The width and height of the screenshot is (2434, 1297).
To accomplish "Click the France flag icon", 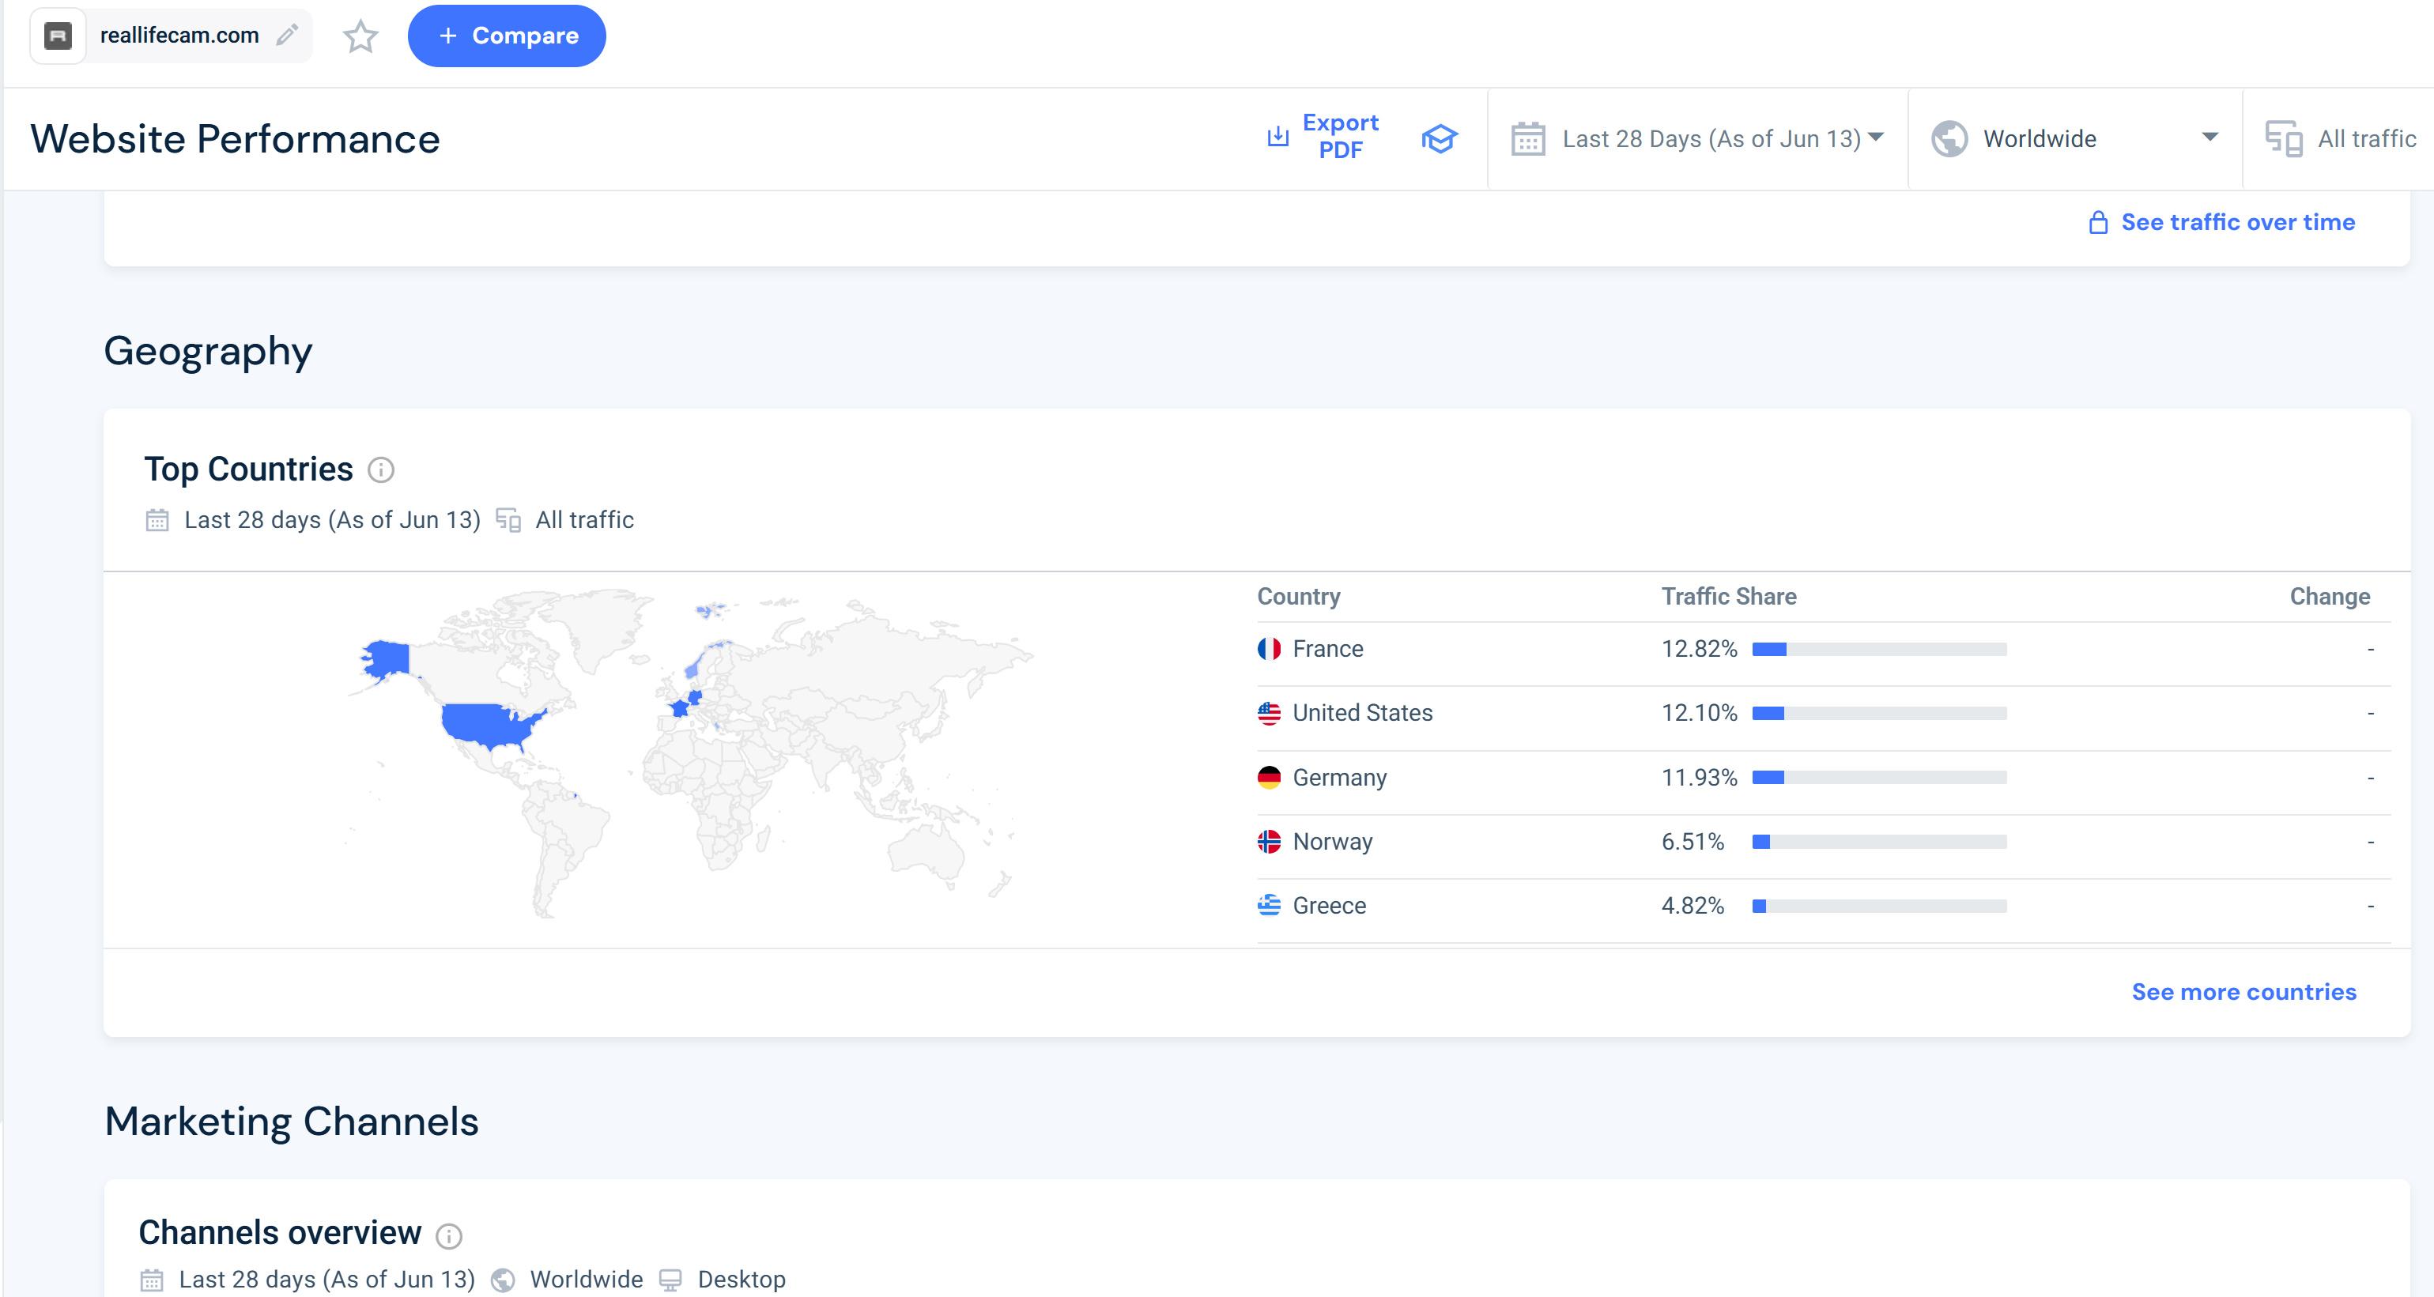I will (x=1269, y=649).
